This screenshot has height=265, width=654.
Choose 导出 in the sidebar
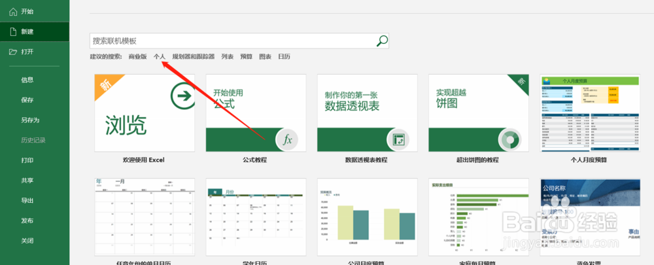click(27, 200)
